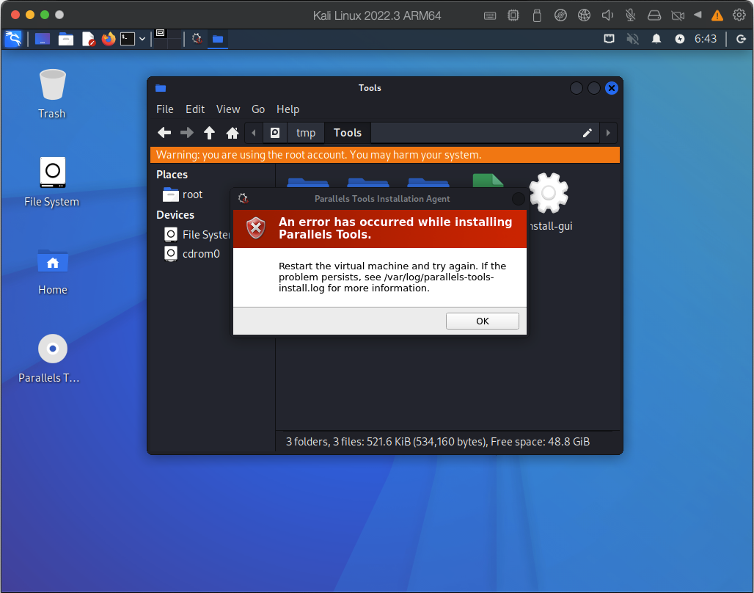The width and height of the screenshot is (754, 593).
Task: Toggle the Parallels microphone icon
Action: click(x=631, y=15)
